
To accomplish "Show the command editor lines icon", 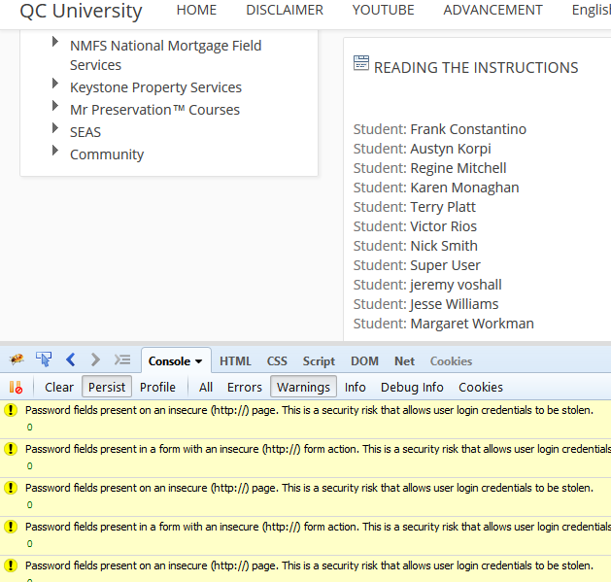I will coord(122,359).
